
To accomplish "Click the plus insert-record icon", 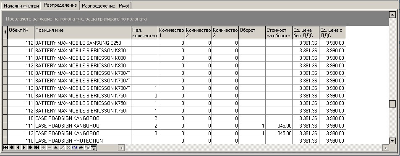I will coord(43,147).
